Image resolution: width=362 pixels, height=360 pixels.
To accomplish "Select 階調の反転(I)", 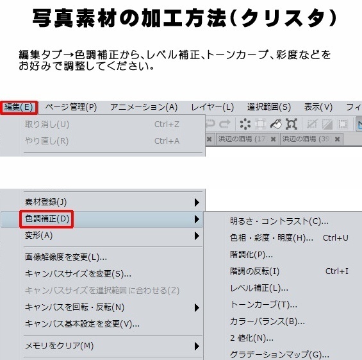I will point(283,271).
